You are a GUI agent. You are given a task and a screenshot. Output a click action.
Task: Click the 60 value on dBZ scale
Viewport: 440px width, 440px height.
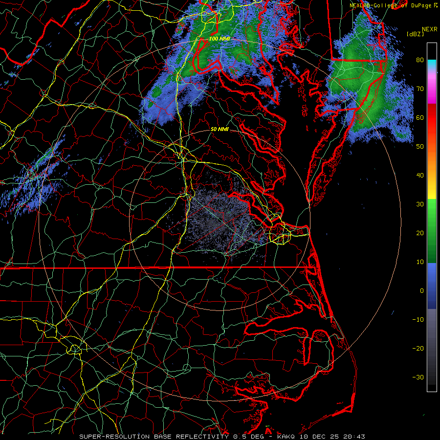click(x=420, y=118)
